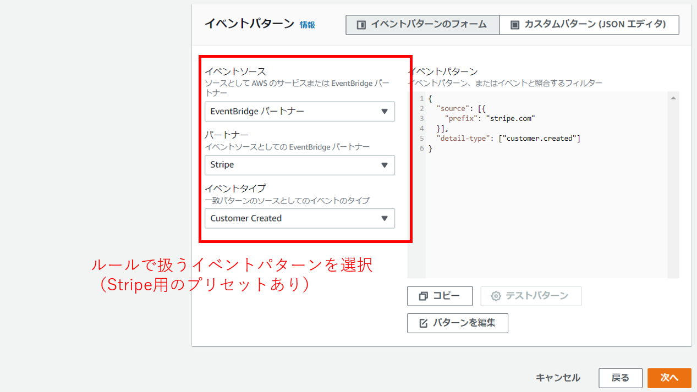Switch to the イベントパターンのフォーム tab
This screenshot has height=392, width=697.
[422, 25]
